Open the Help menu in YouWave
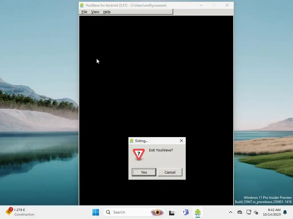Image resolution: width=293 pixels, height=219 pixels. coord(107,12)
